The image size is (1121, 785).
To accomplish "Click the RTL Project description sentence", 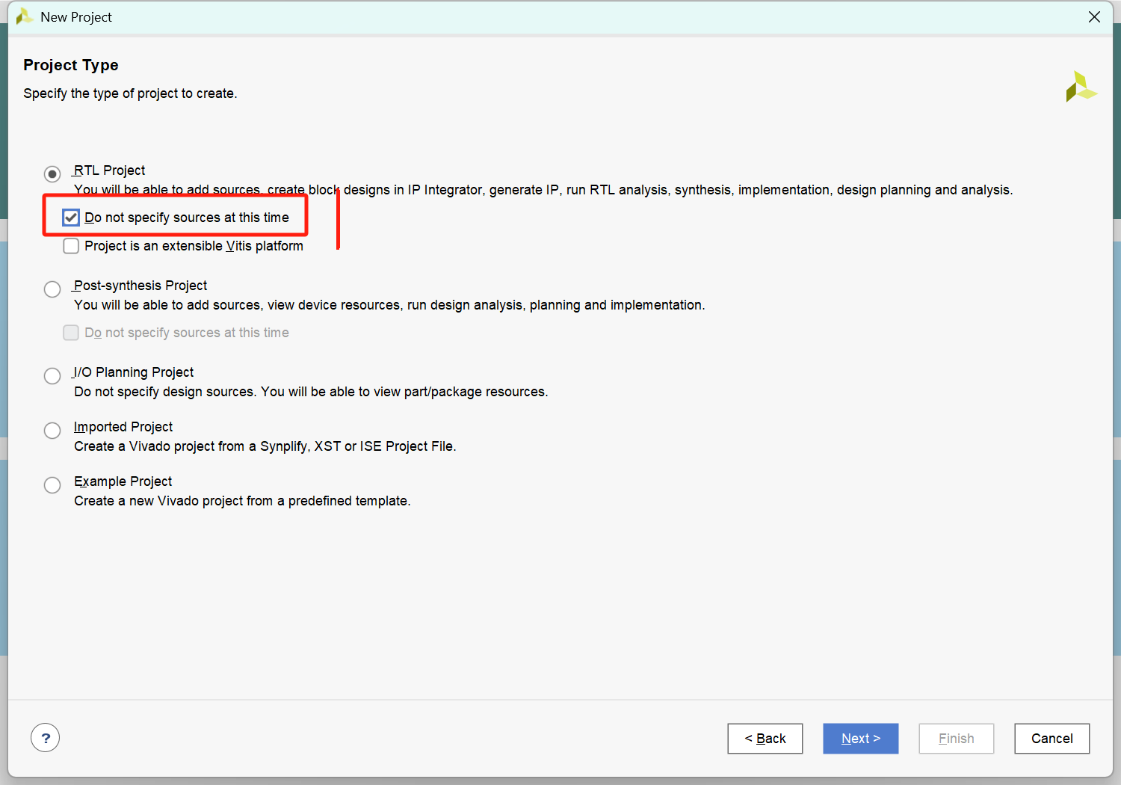I will [543, 190].
